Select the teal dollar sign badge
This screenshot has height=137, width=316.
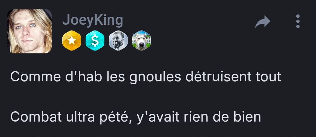(x=95, y=41)
